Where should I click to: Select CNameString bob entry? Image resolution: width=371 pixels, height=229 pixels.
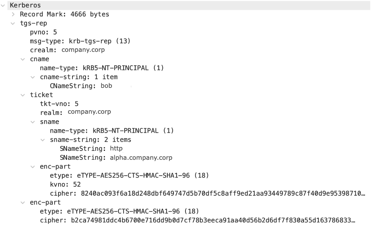81,86
